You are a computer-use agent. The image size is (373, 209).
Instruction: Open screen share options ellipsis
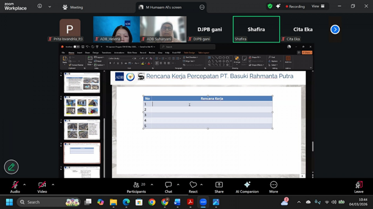click(202, 7)
